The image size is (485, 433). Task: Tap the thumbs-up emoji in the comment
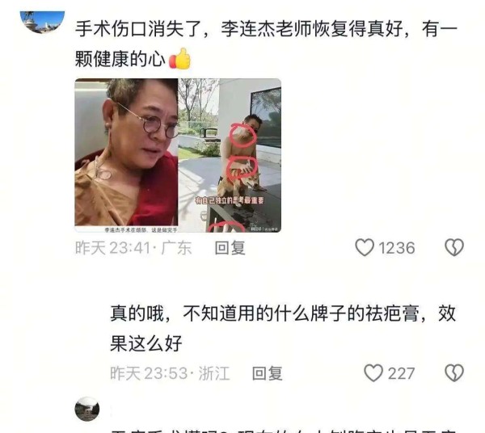click(x=180, y=58)
